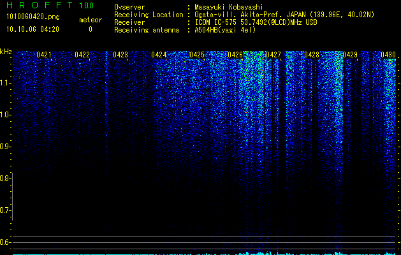Click the 0.6 kHz axis label
The width and height of the screenshot is (401, 255).
tap(5, 242)
